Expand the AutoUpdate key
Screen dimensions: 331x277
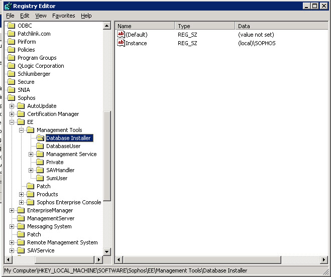(x=12, y=106)
